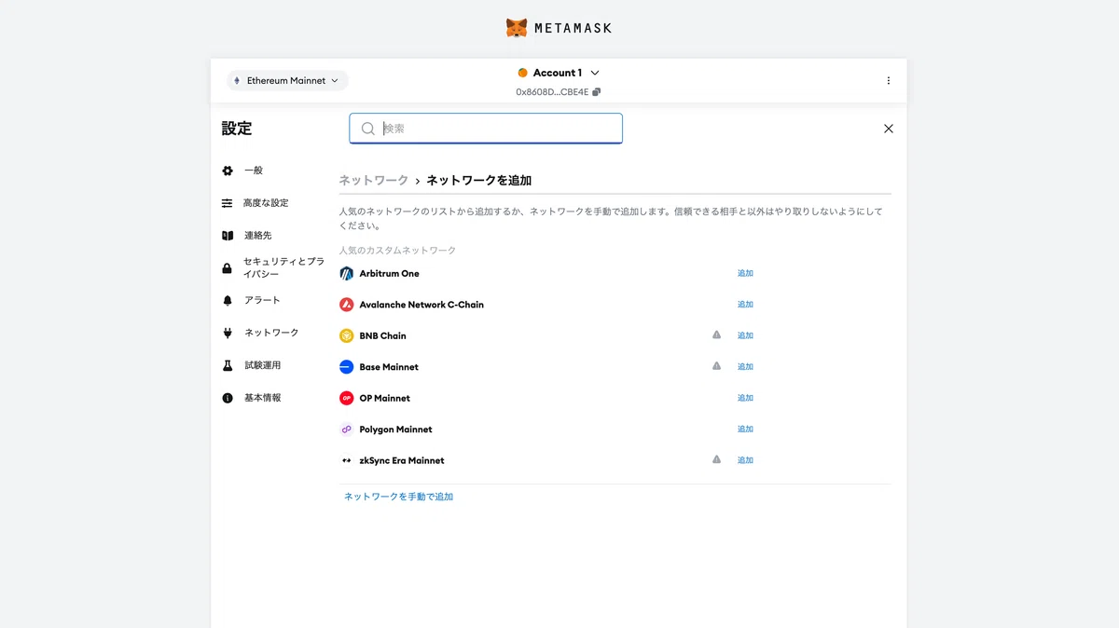Add Polygon Mainnet via 追加 link

(x=745, y=429)
